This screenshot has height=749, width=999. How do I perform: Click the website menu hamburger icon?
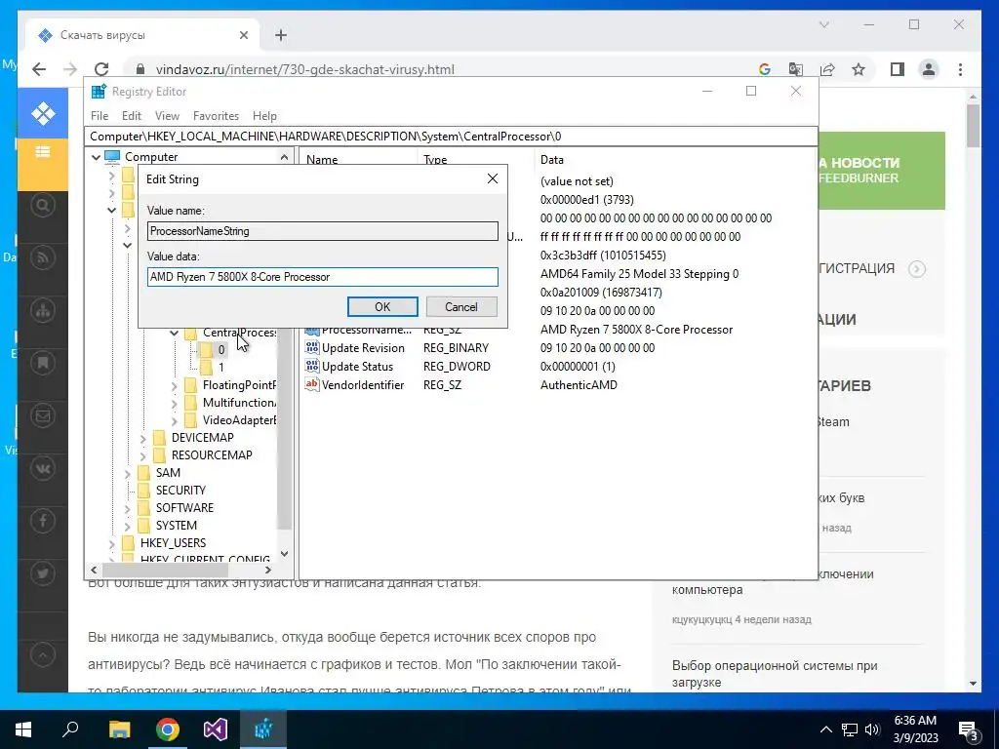pyautogui.click(x=43, y=151)
